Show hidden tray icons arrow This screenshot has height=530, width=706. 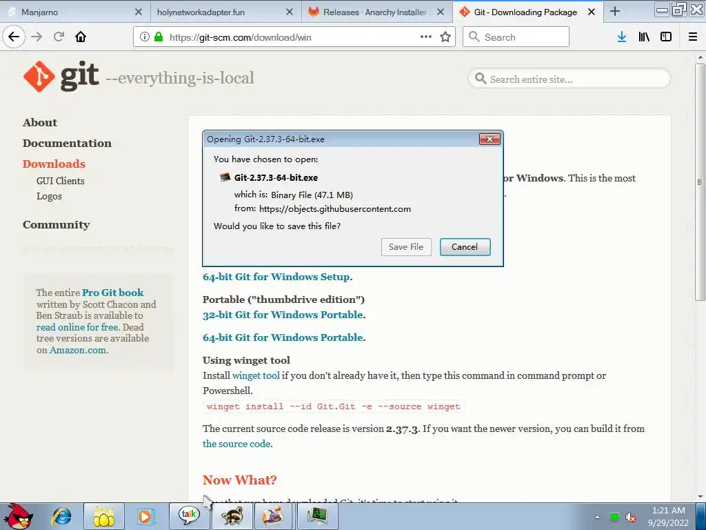tap(597, 517)
